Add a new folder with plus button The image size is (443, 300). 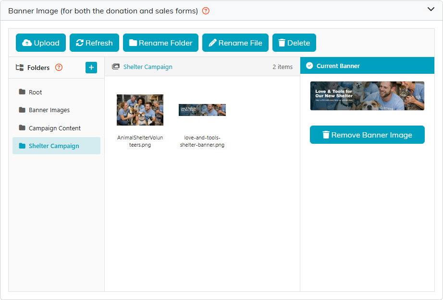tap(91, 68)
